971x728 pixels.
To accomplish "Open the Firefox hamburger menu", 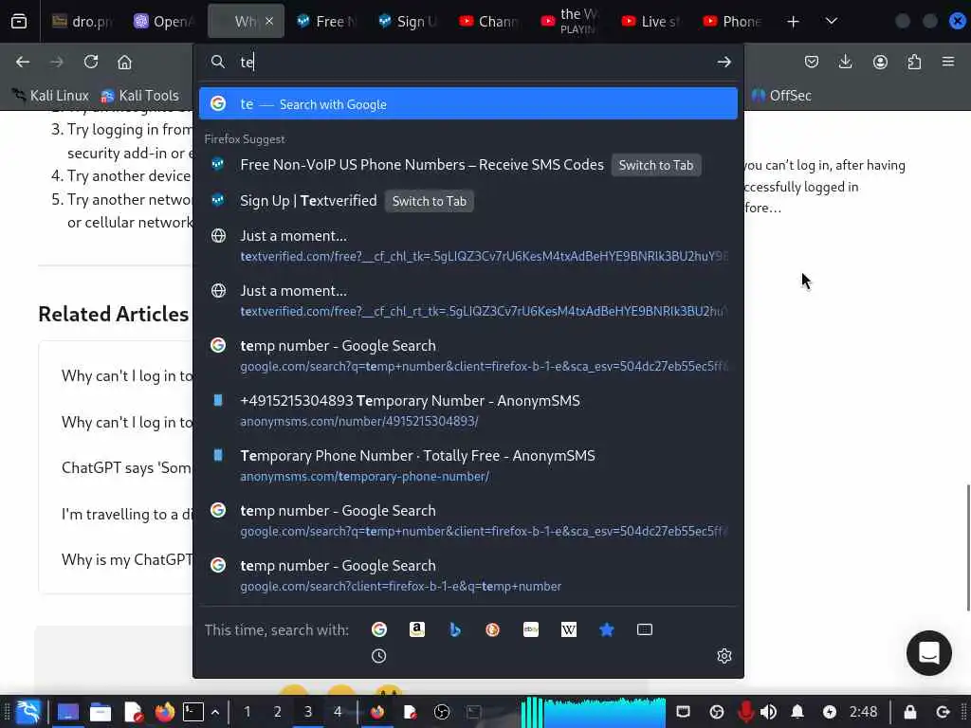I will coord(948,62).
